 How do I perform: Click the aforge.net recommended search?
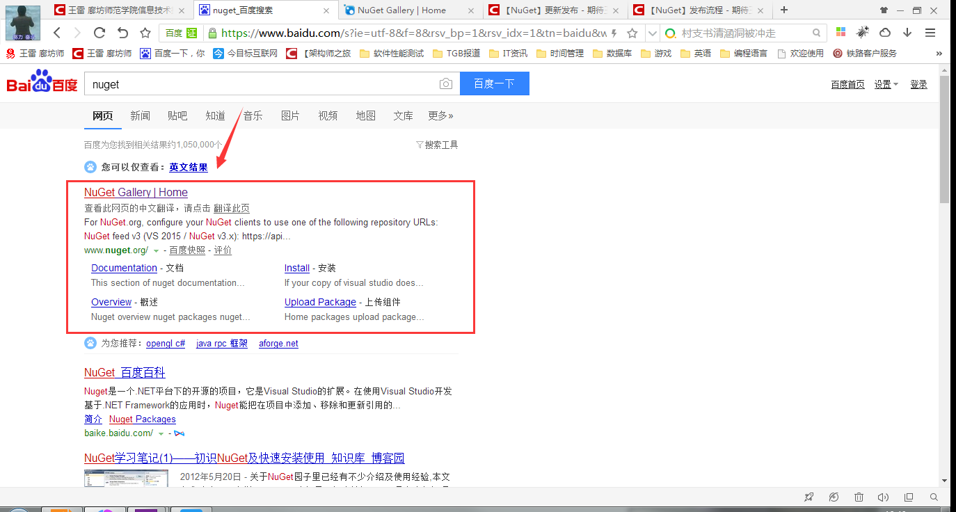coord(278,343)
